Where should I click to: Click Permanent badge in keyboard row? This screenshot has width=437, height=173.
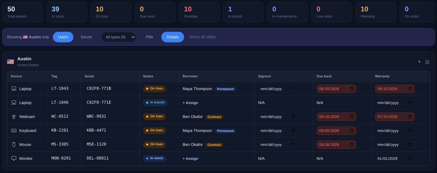click(x=225, y=131)
